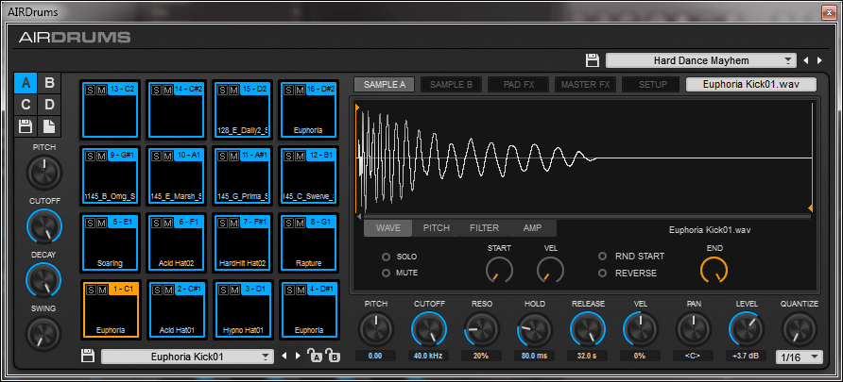This screenshot has width=843, height=382.
Task: Open the SAMPLE B tab
Action: (451, 84)
